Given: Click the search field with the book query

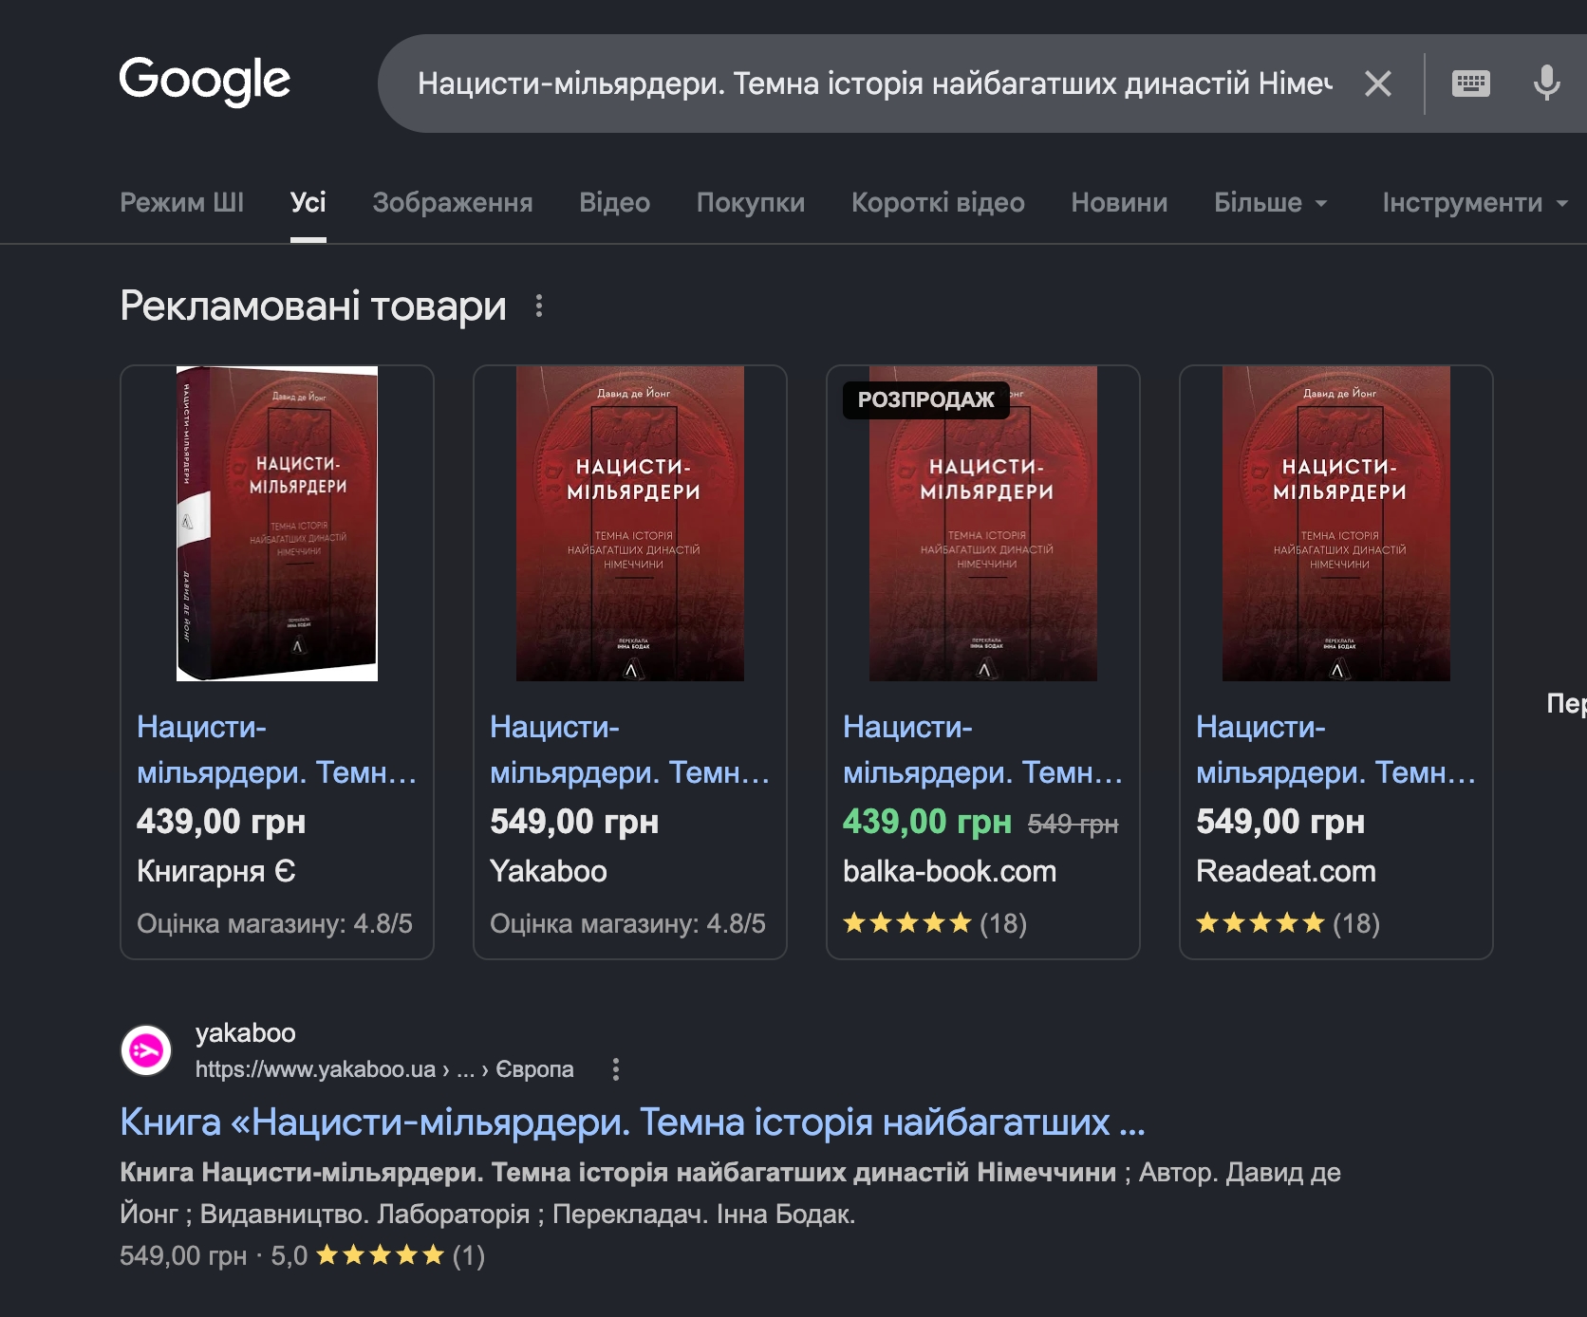Looking at the screenshot, I should point(874,83).
